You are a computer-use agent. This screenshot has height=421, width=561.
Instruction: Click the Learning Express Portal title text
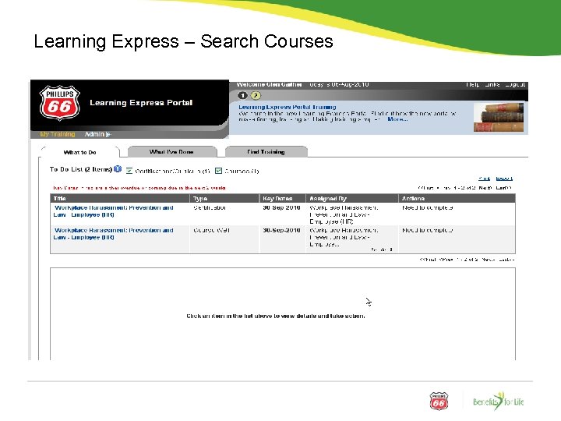pos(141,103)
